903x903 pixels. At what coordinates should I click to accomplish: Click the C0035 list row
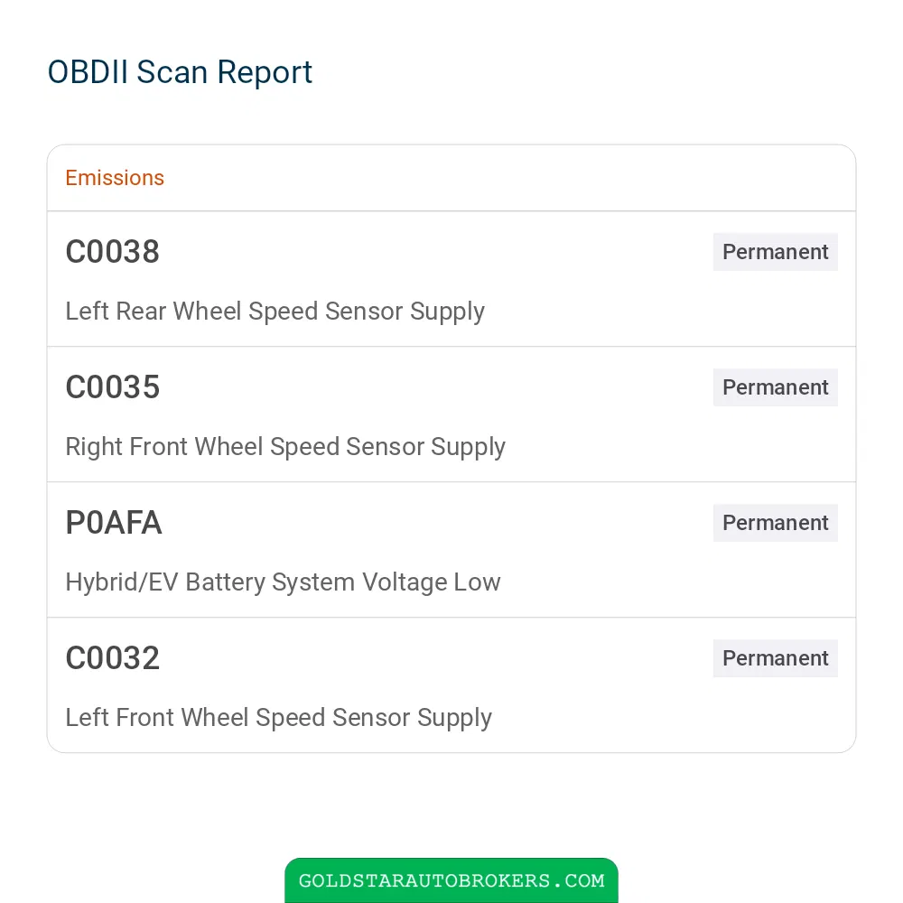451,414
